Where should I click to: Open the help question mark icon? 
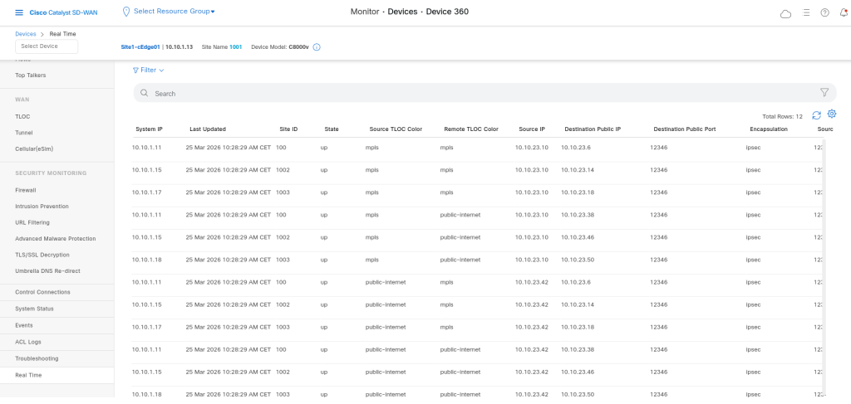(x=825, y=12)
